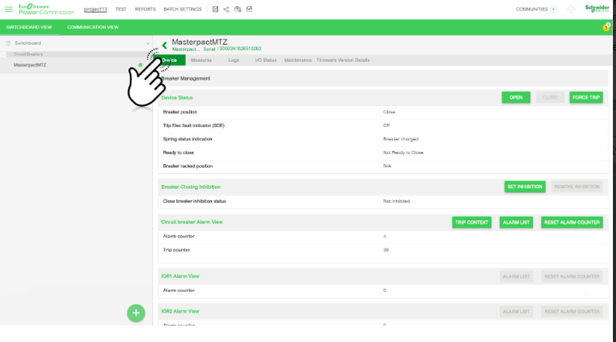The width and height of the screenshot is (616, 342).
Task: Open the TEST menu
Action: pyautogui.click(x=121, y=9)
